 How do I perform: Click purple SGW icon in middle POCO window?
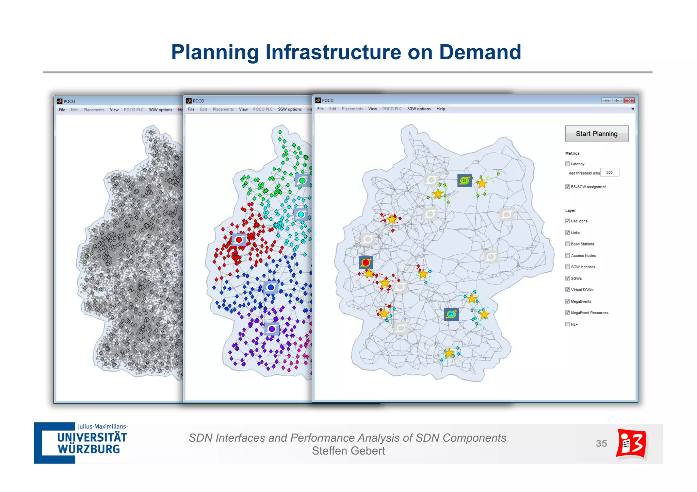coord(272,329)
